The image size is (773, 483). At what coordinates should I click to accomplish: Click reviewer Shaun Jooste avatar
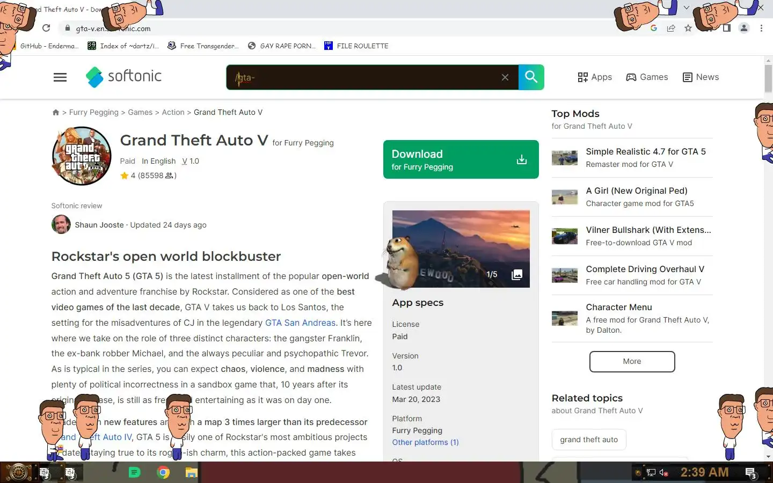(61, 224)
